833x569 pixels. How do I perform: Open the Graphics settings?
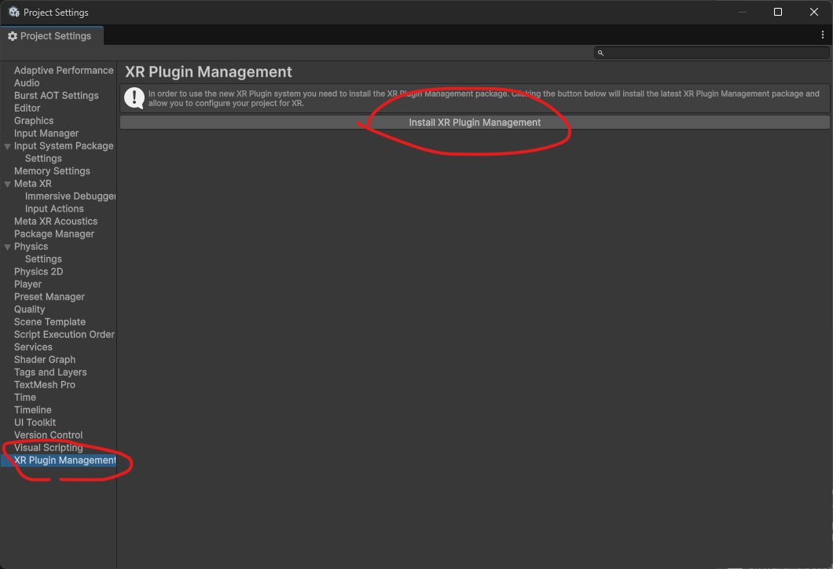34,120
